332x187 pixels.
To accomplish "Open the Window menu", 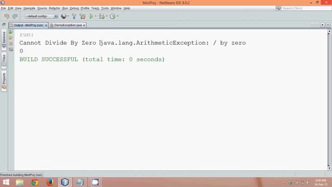I will [x=116, y=8].
